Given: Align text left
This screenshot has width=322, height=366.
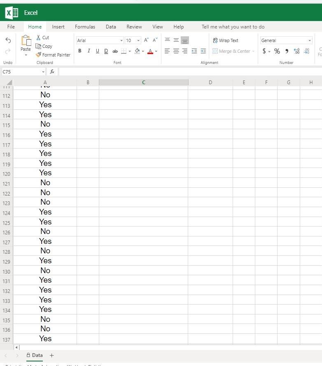Looking at the screenshot, I should (167, 51).
